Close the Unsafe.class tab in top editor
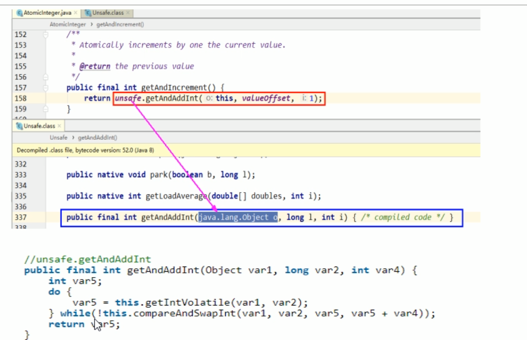 [x=128, y=13]
